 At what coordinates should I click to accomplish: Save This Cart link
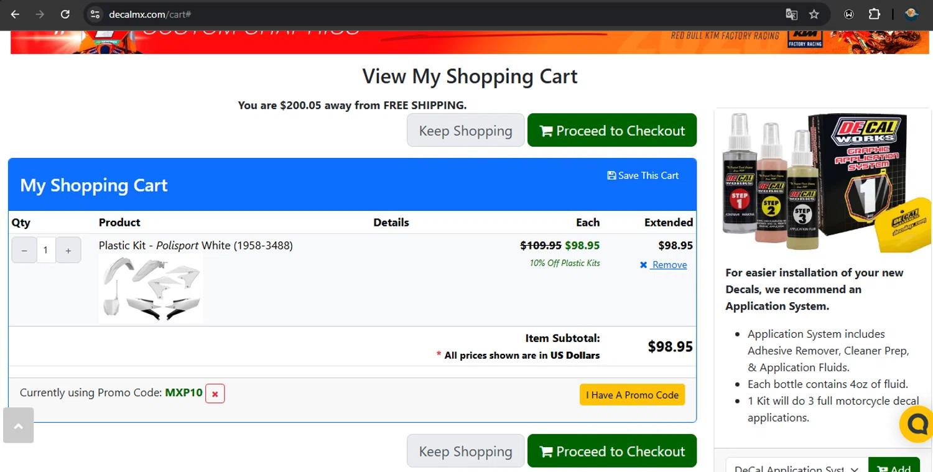point(643,175)
